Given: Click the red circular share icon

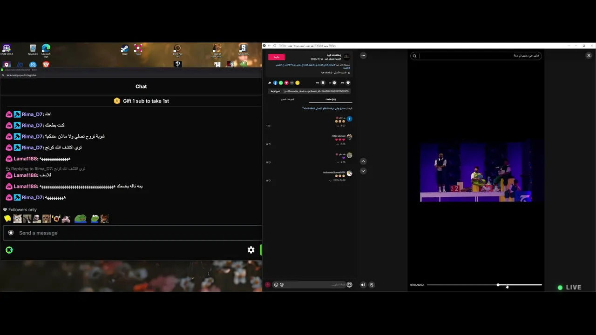Looking at the screenshot, I should coord(286,83).
